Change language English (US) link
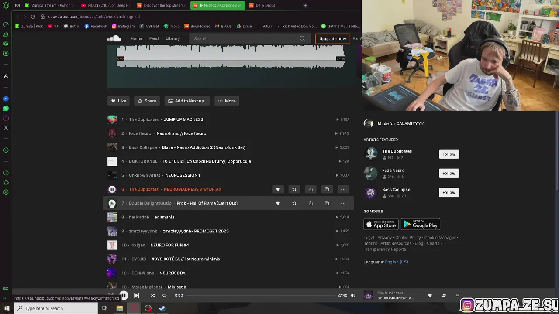Image resolution: width=559 pixels, height=314 pixels. [396, 262]
